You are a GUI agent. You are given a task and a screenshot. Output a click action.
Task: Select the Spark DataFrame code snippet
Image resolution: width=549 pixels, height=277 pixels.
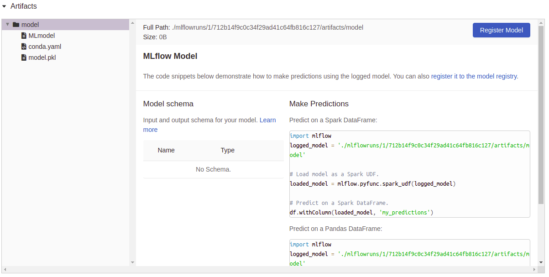click(x=409, y=174)
